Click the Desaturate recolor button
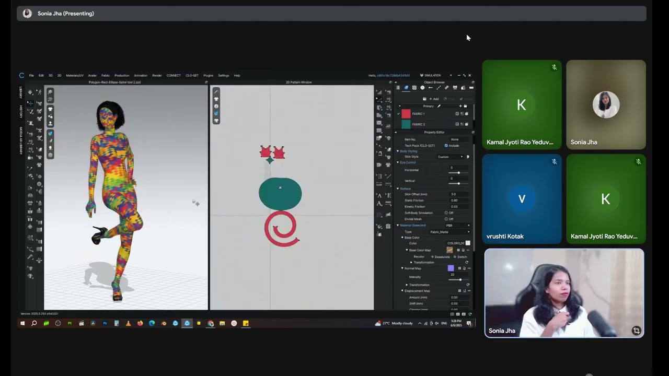The height and width of the screenshot is (376, 669). [441, 257]
